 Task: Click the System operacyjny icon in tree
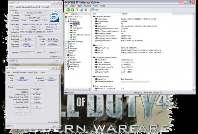68,42
